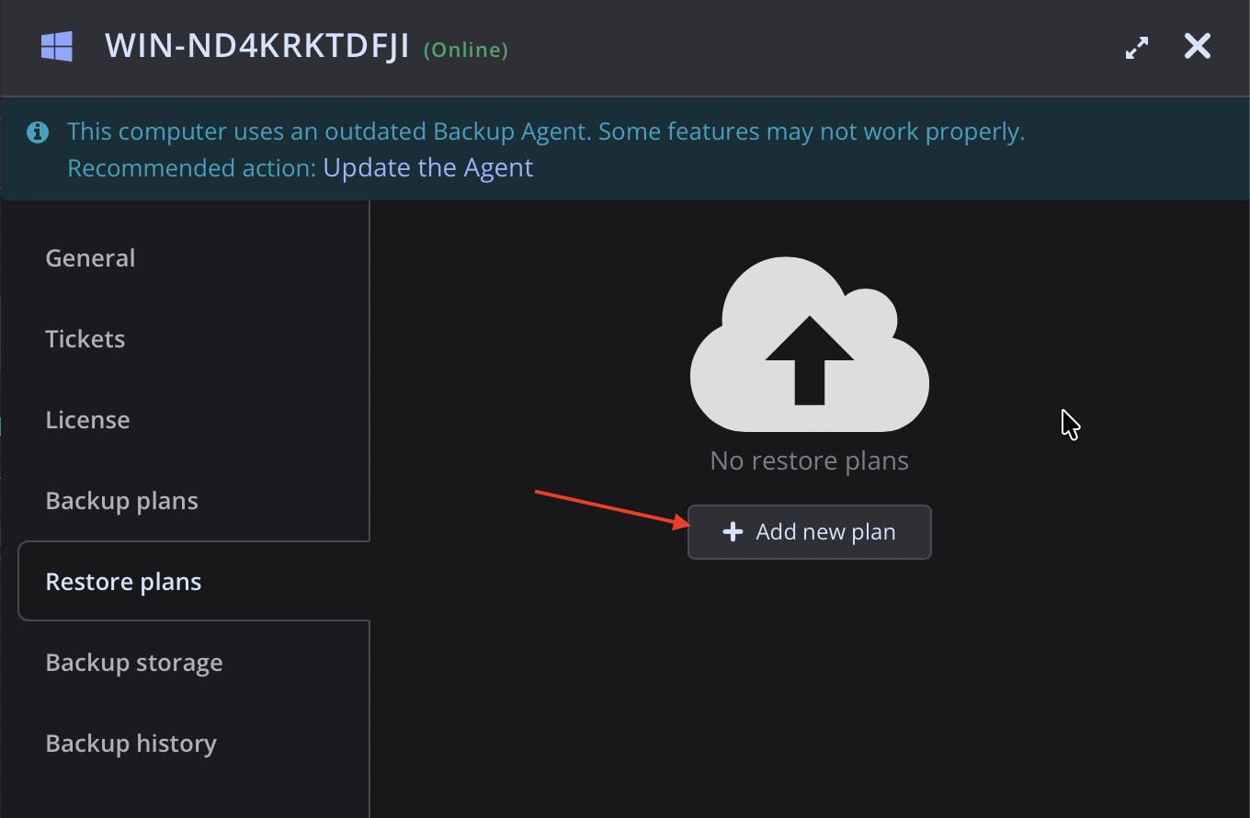This screenshot has height=818, width=1250.
Task: Go to the License tab
Action: click(x=87, y=420)
